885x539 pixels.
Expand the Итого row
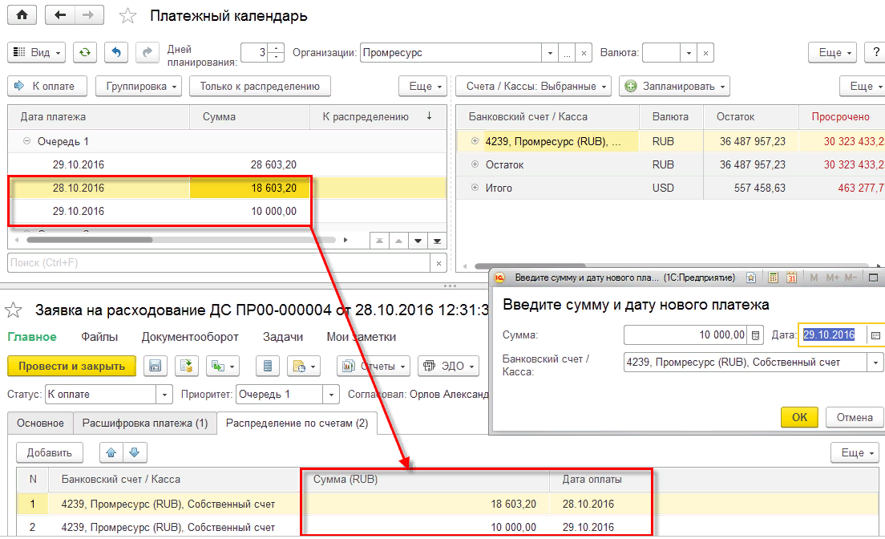coord(475,188)
